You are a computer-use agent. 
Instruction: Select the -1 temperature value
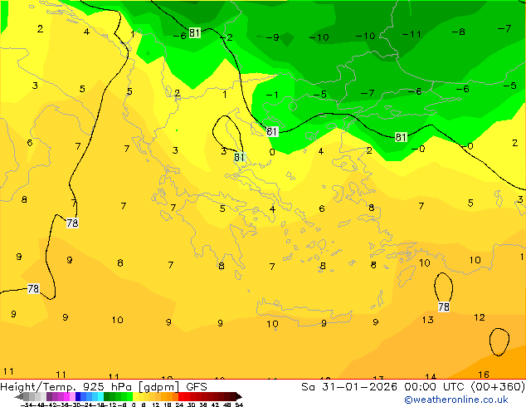click(x=272, y=95)
